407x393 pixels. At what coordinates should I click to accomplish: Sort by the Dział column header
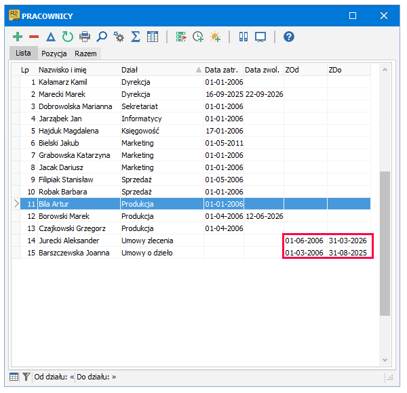(161, 70)
